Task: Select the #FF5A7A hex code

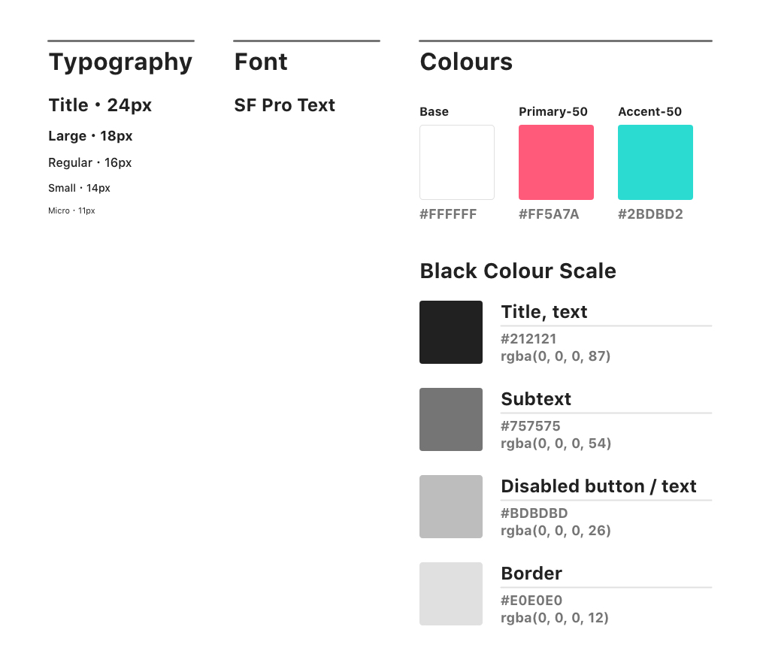Action: pos(549,214)
